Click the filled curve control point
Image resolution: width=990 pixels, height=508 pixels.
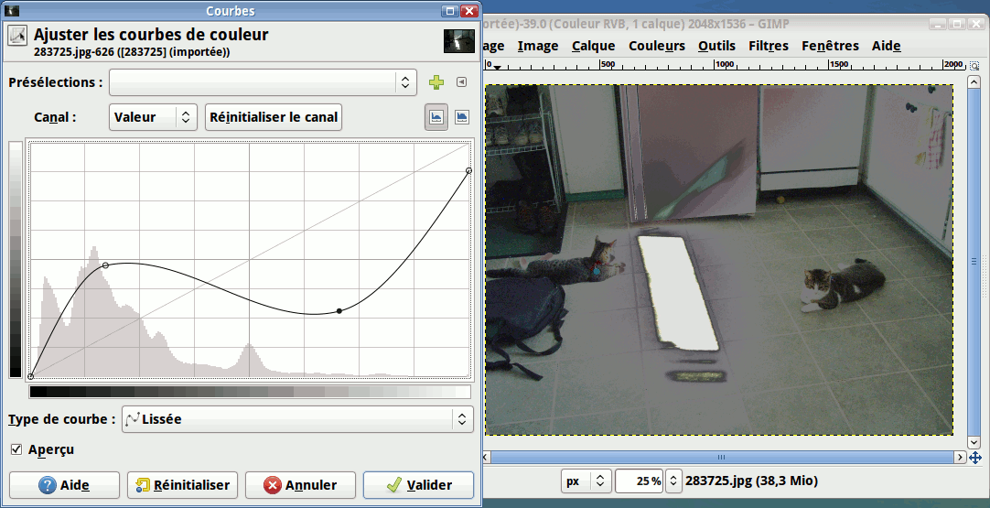[339, 311]
